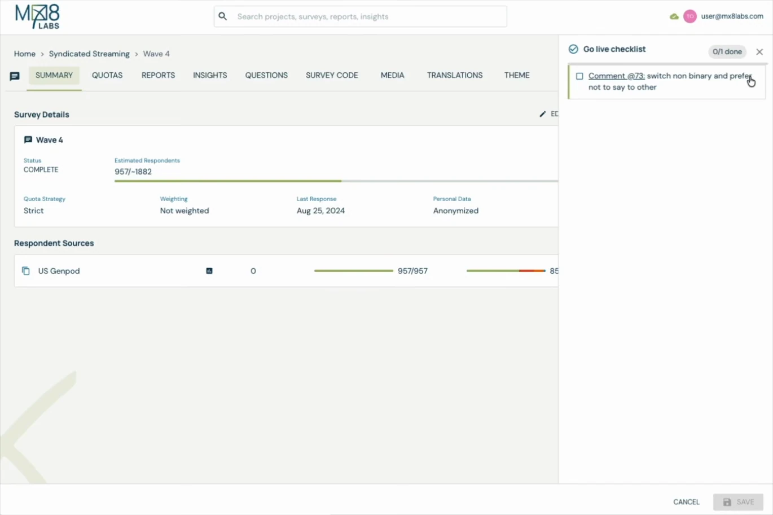The image size is (773, 515).
Task: Click the pencil edit icon in Survey Details
Action: pos(543,114)
